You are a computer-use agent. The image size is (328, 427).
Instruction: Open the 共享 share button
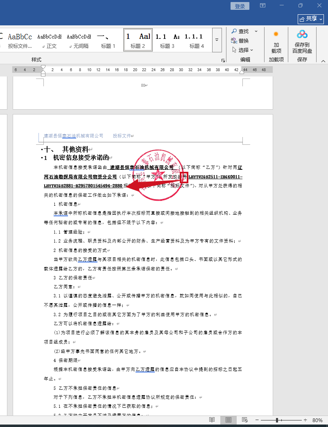pyautogui.click(x=311, y=19)
